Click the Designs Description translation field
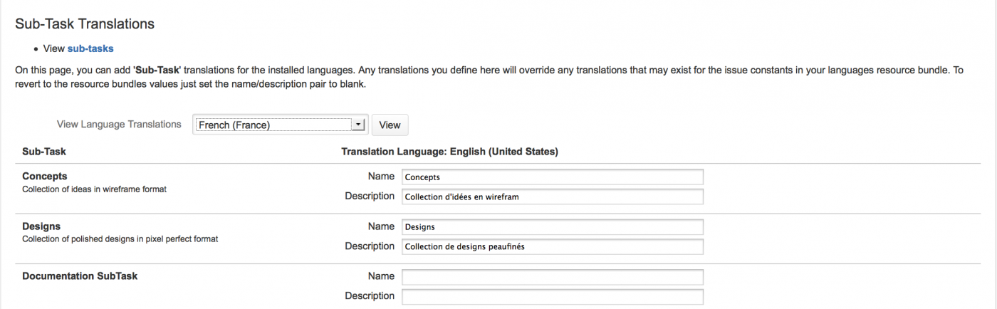The image size is (997, 309). (552, 246)
